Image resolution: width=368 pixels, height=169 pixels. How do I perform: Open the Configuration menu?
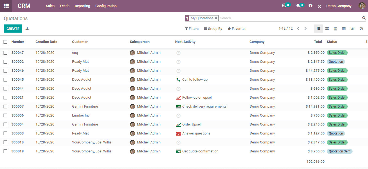pos(106,6)
